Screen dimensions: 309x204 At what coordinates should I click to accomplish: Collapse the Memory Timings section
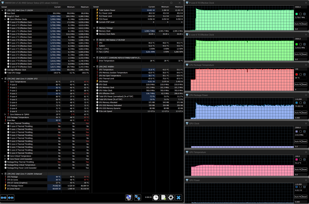[x=94, y=28]
